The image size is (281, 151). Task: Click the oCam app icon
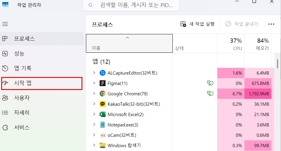click(103, 135)
